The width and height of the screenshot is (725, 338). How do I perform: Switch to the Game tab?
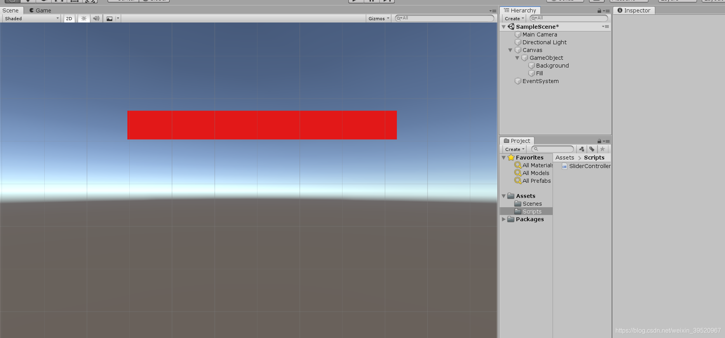click(x=40, y=10)
